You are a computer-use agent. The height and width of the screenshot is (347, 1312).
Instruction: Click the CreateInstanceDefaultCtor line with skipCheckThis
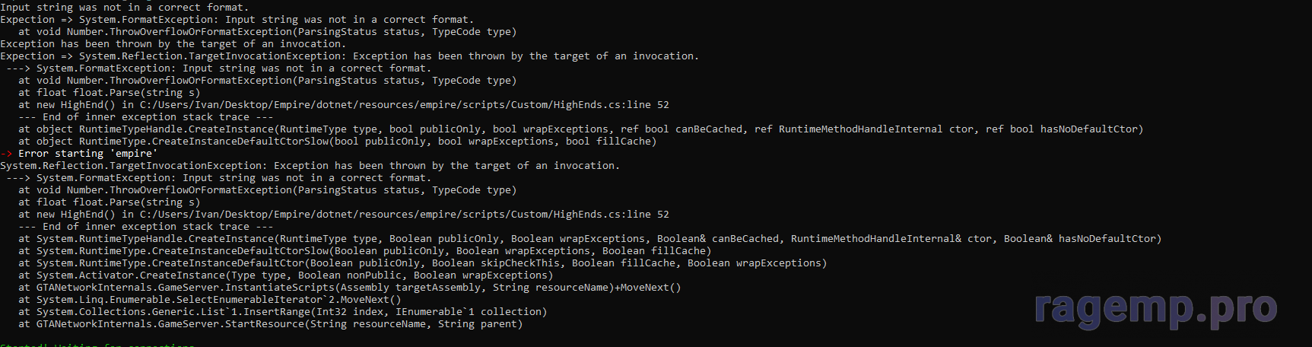pyautogui.click(x=422, y=263)
